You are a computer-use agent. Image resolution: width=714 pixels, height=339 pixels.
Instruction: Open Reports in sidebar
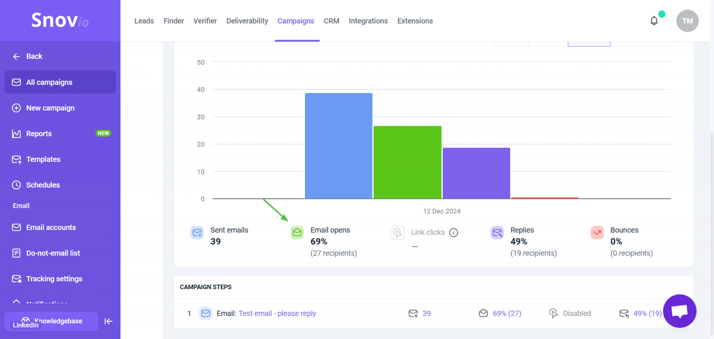click(x=60, y=133)
